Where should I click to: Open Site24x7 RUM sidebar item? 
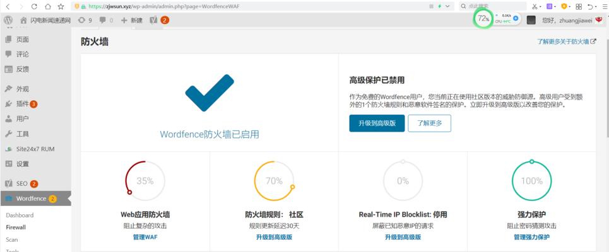[x=36, y=149]
